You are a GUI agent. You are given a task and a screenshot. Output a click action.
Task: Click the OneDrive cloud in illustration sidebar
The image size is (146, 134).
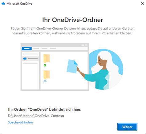pyautogui.click(x=25, y=59)
